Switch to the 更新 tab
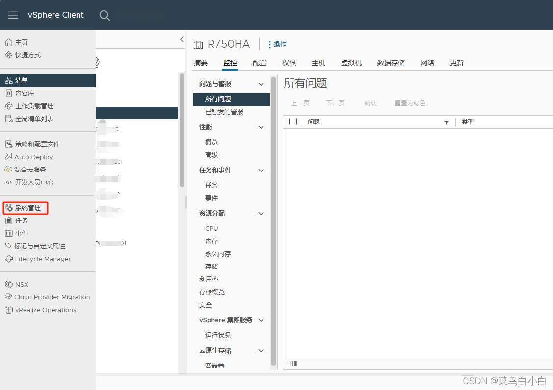The width and height of the screenshot is (553, 390). [x=457, y=63]
